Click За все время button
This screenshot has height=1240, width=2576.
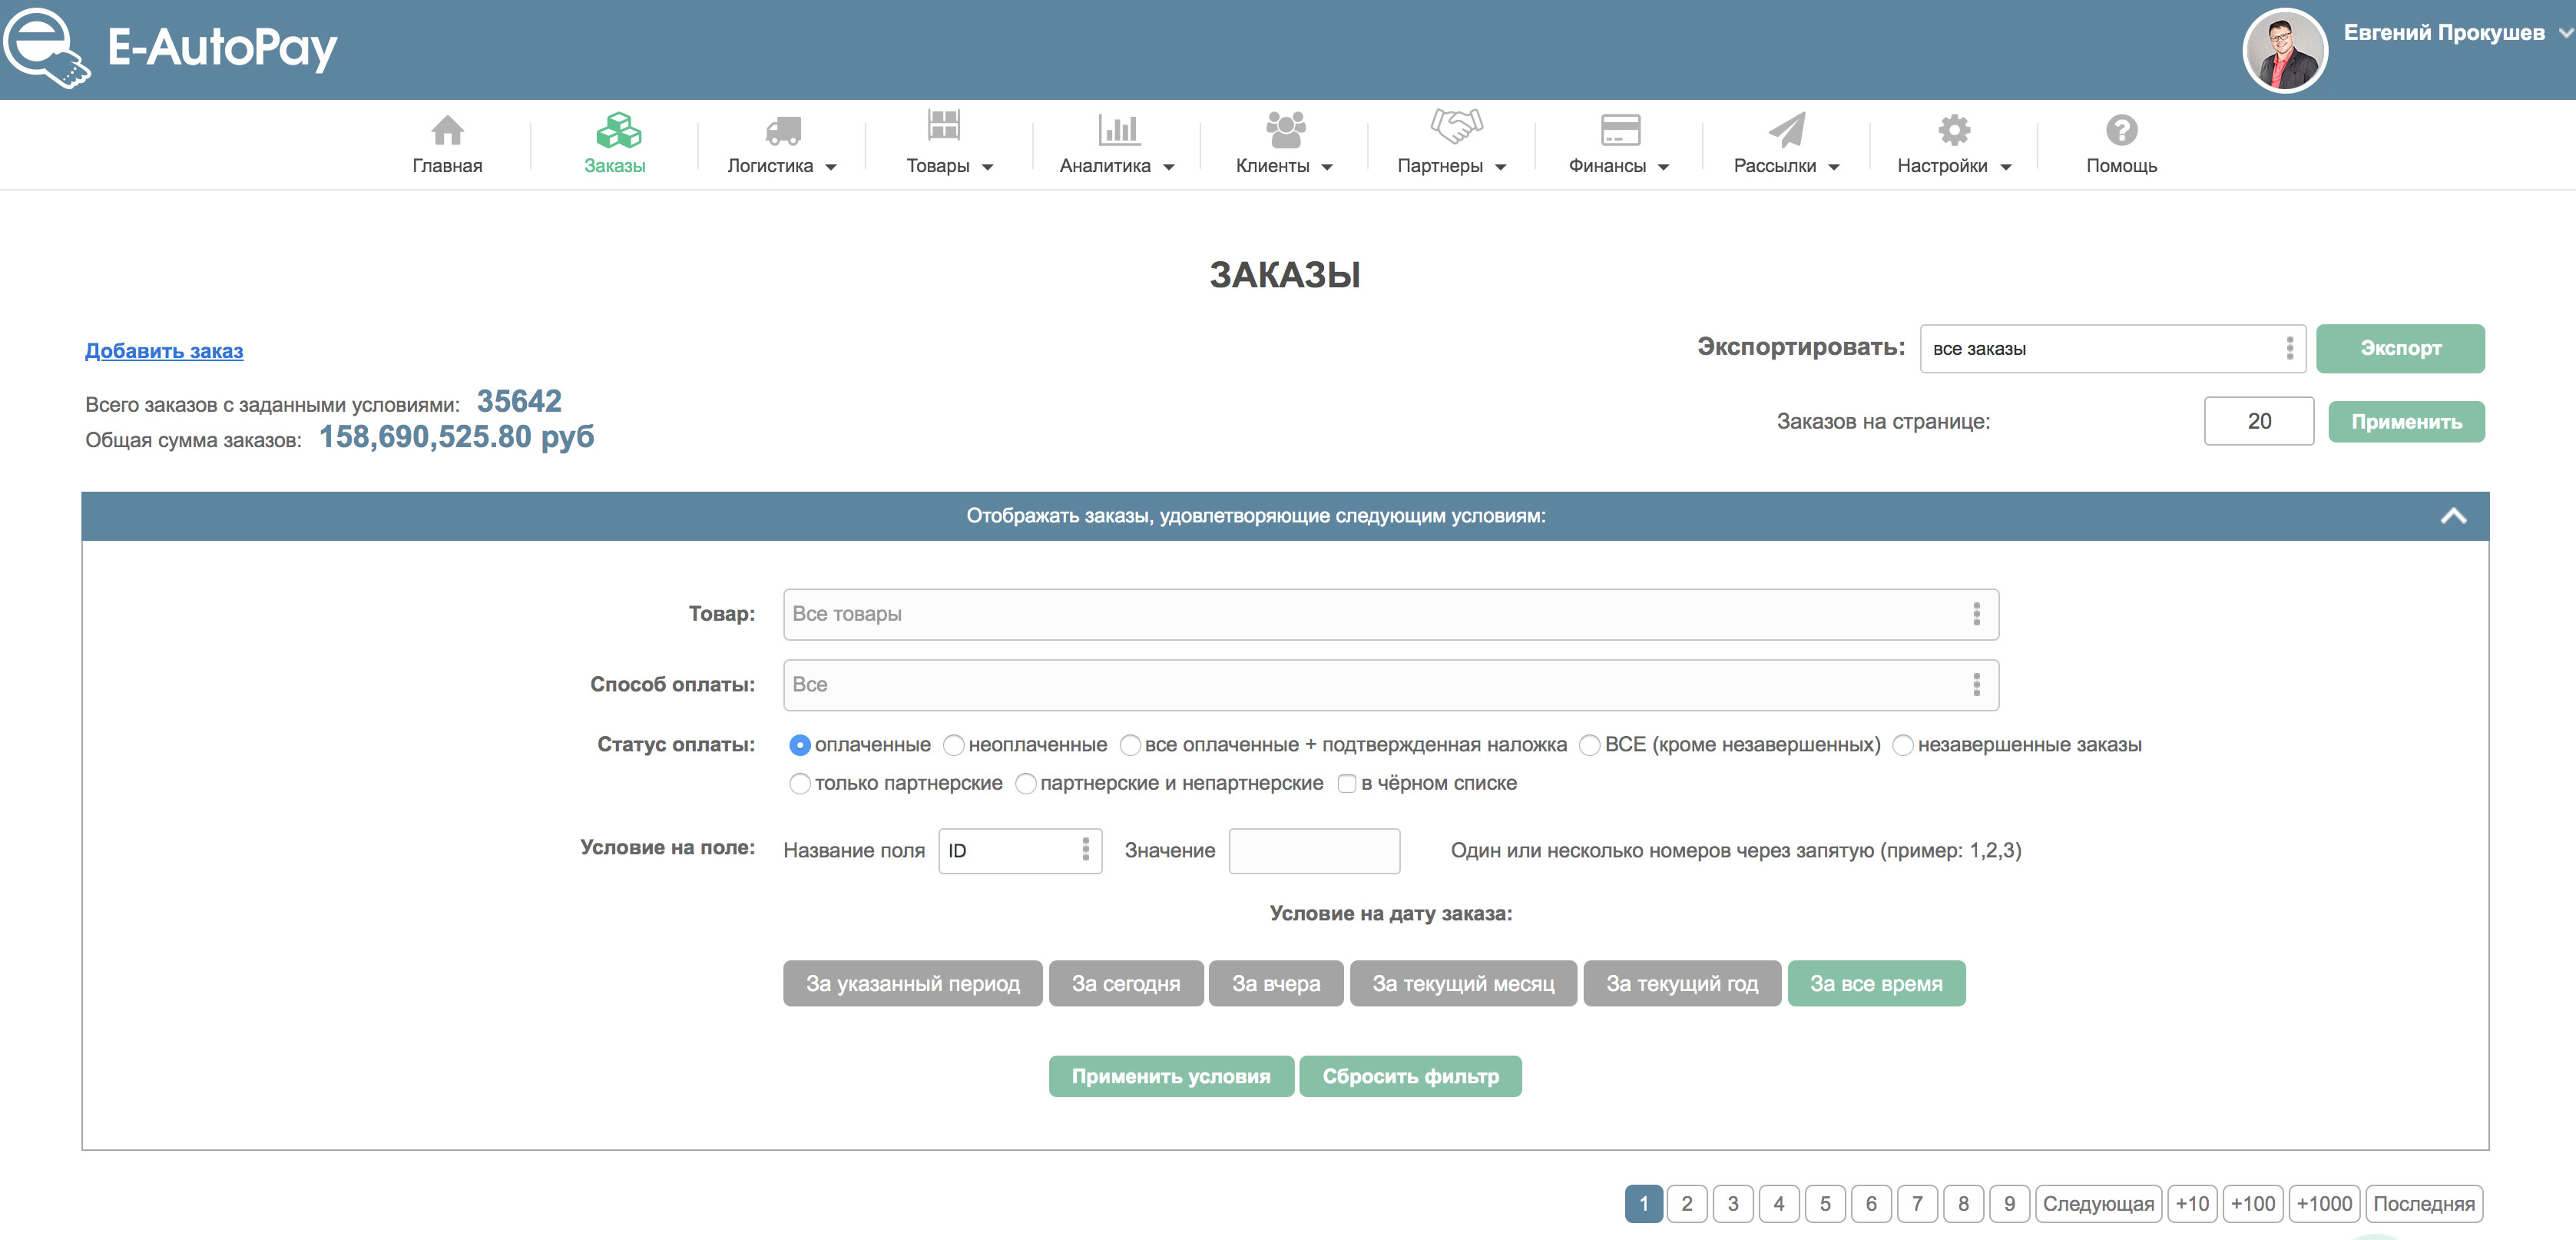(1876, 984)
